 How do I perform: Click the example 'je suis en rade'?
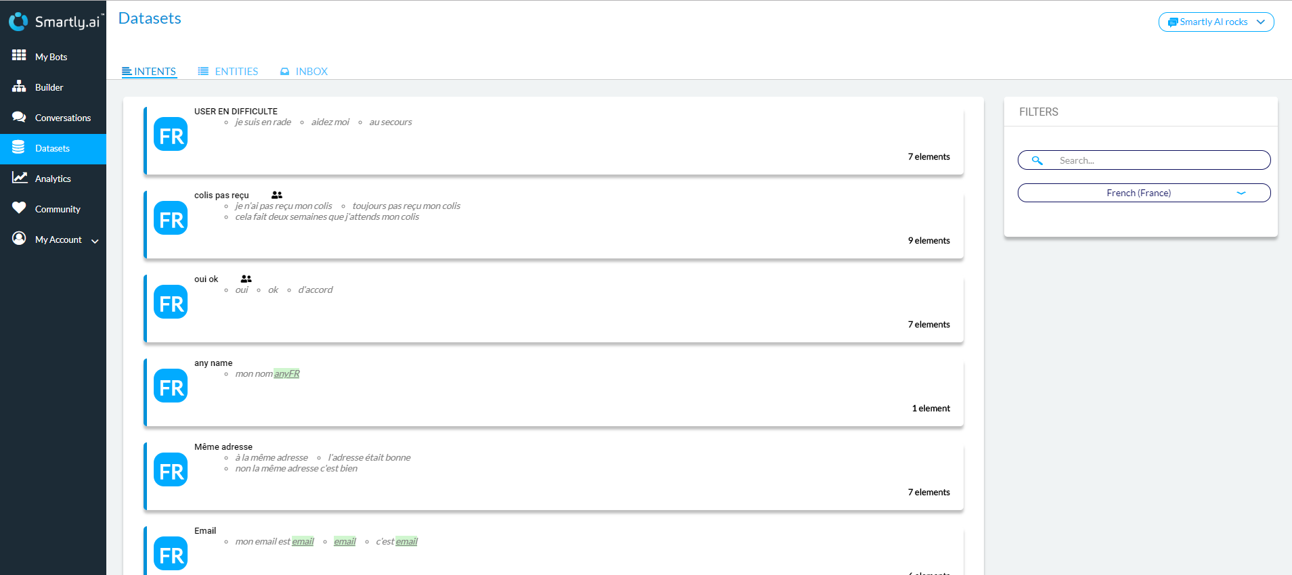[263, 122]
